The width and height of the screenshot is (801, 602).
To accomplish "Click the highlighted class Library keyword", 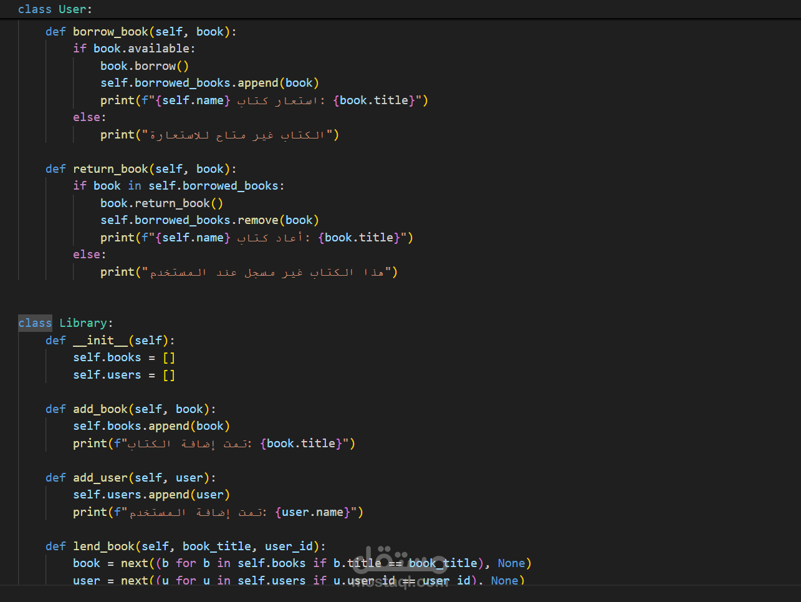I will pyautogui.click(x=35, y=323).
